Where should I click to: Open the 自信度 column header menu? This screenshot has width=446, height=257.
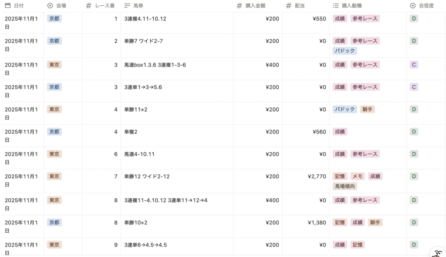tap(426, 6)
